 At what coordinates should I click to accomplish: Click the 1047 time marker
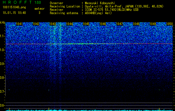point(119,24)
